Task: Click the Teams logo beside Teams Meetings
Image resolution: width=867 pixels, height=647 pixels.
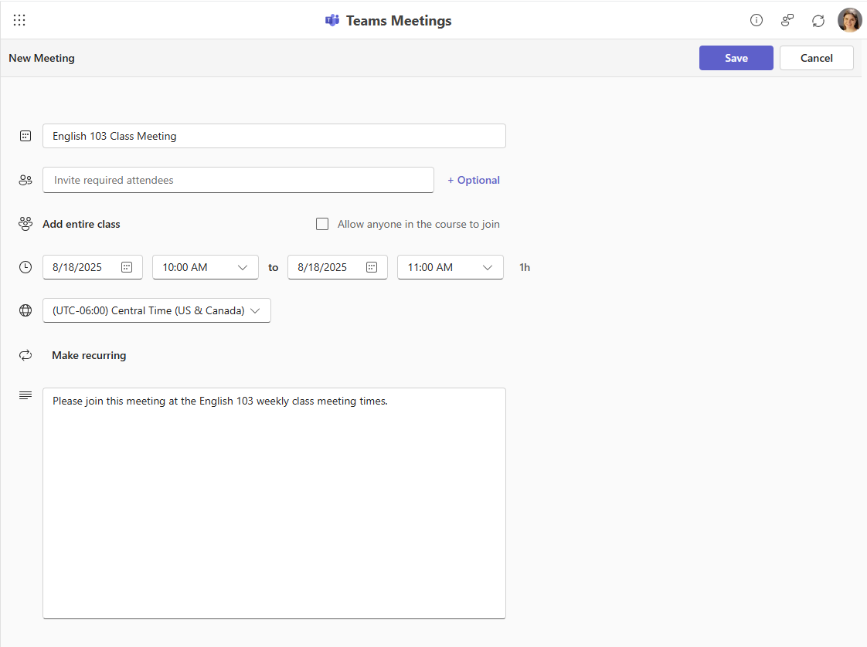Action: [x=332, y=20]
